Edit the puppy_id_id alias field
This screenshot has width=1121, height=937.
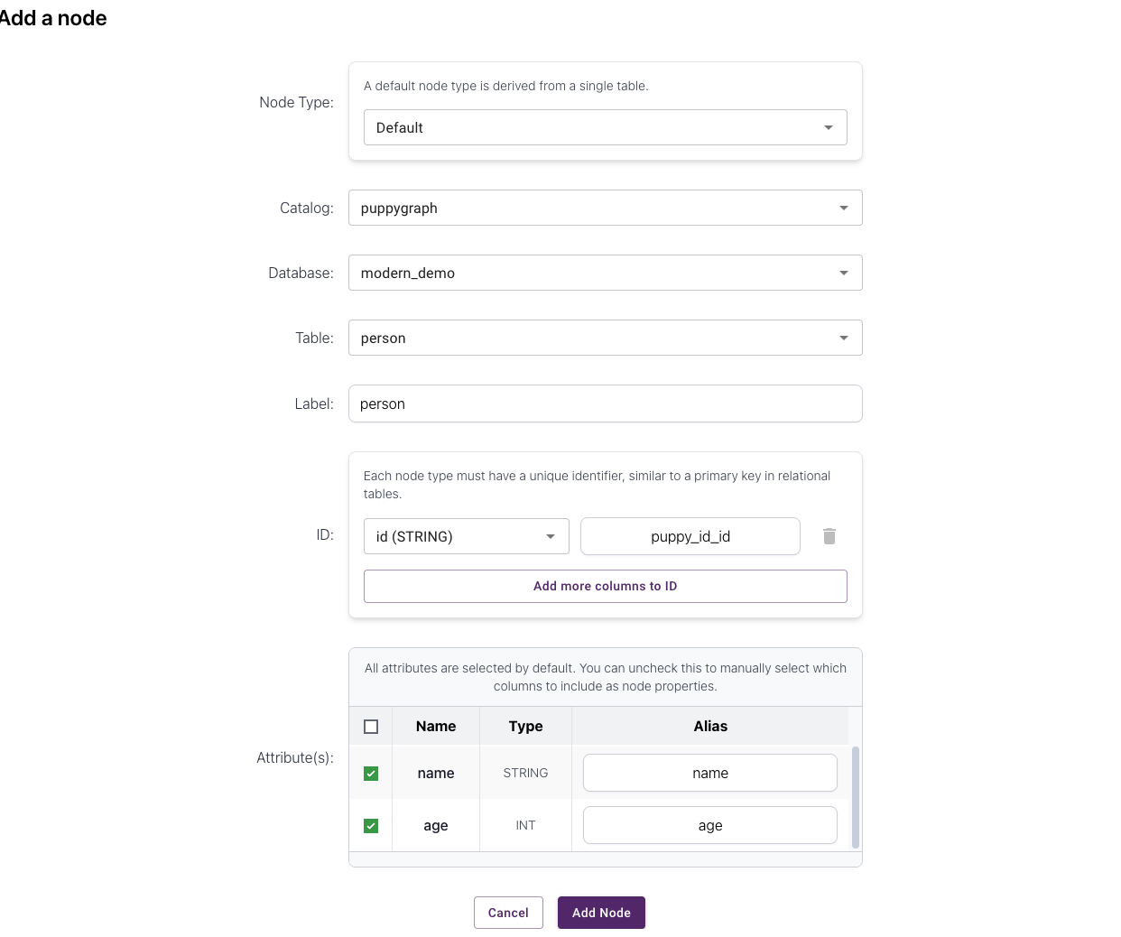pos(690,536)
